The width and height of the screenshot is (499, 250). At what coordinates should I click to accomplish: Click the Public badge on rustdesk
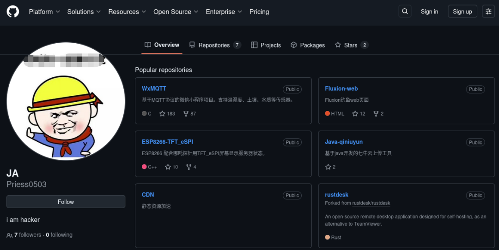(x=475, y=195)
